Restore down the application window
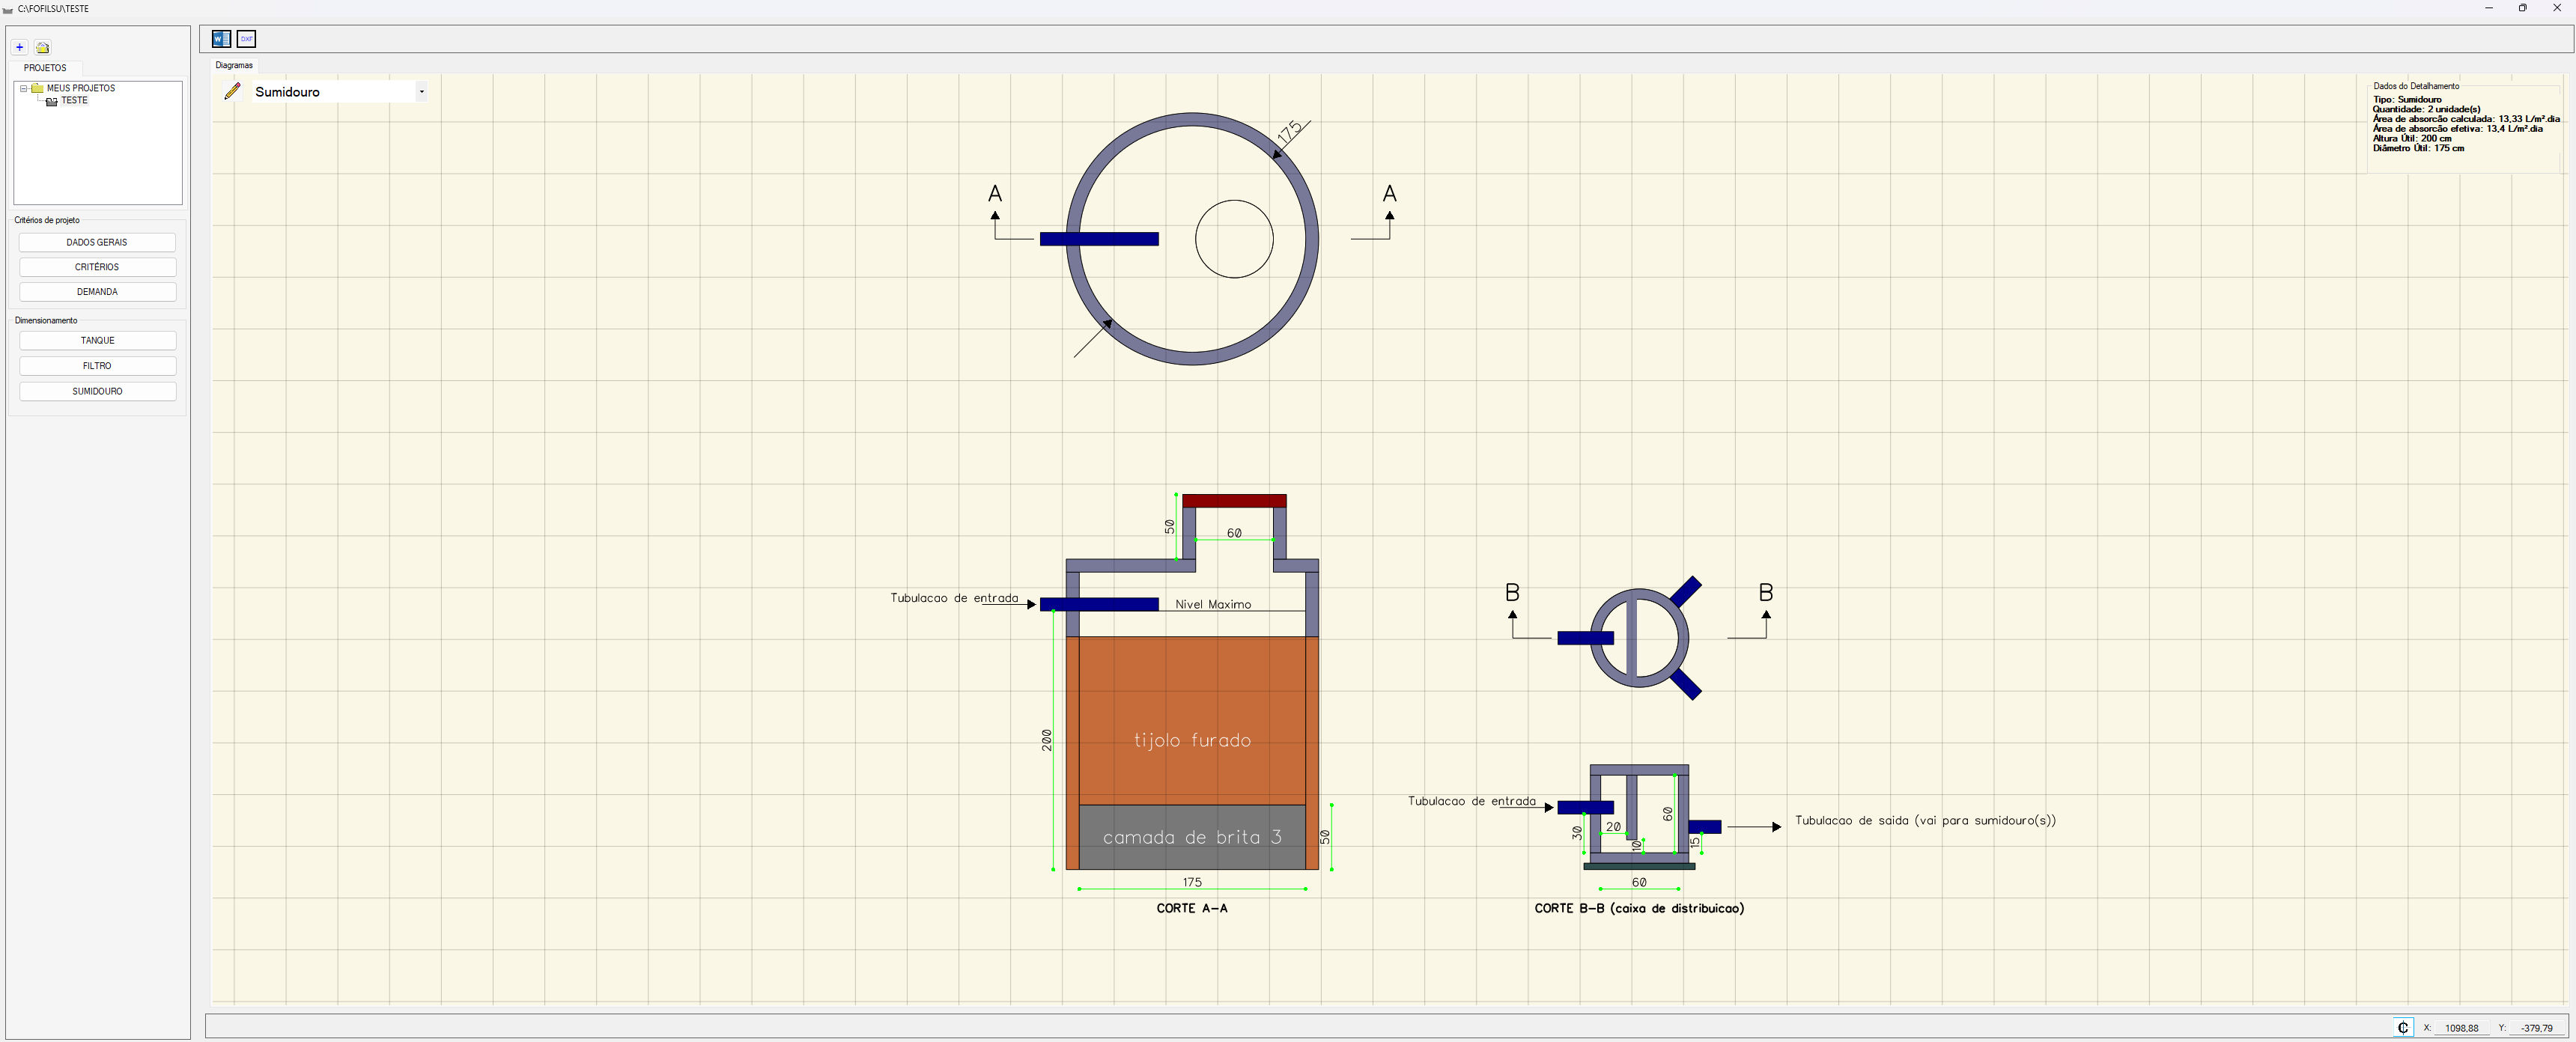 tap(2523, 8)
